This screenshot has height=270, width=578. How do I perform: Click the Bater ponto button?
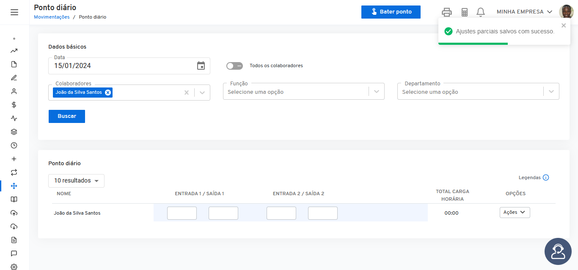click(x=391, y=12)
